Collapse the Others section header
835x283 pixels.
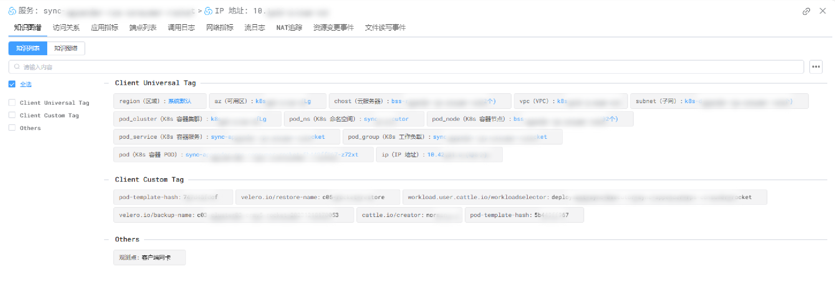tap(106, 240)
